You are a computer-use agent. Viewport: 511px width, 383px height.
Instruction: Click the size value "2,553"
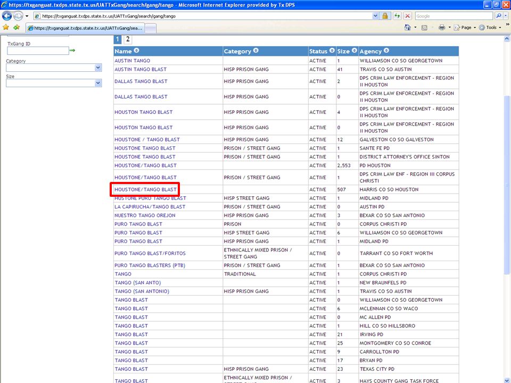point(344,165)
